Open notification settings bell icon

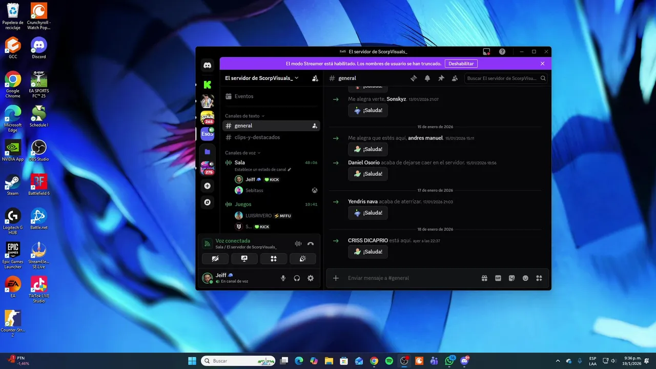coord(427,78)
